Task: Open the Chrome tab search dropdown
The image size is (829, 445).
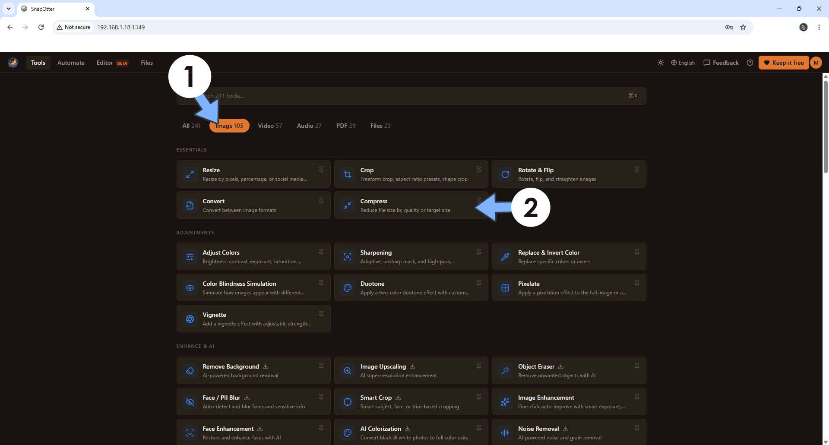Action: point(9,9)
